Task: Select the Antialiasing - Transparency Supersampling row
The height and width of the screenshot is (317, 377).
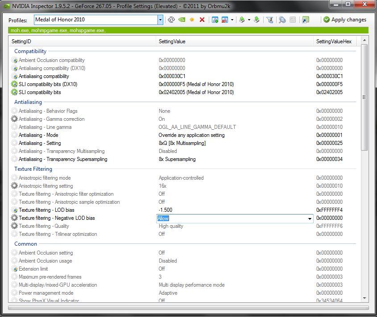Action: click(183, 159)
